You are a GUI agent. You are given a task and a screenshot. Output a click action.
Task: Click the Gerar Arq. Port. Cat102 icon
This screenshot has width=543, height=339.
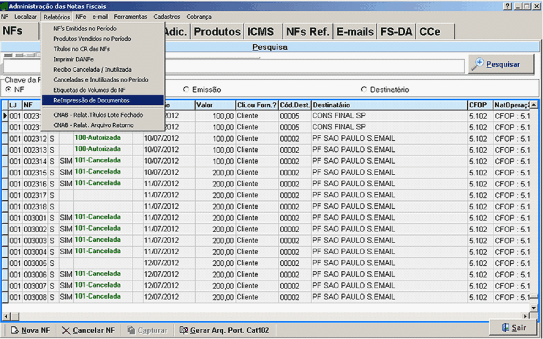[183, 330]
